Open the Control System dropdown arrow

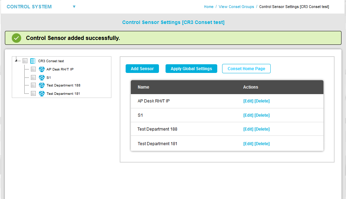click(74, 7)
